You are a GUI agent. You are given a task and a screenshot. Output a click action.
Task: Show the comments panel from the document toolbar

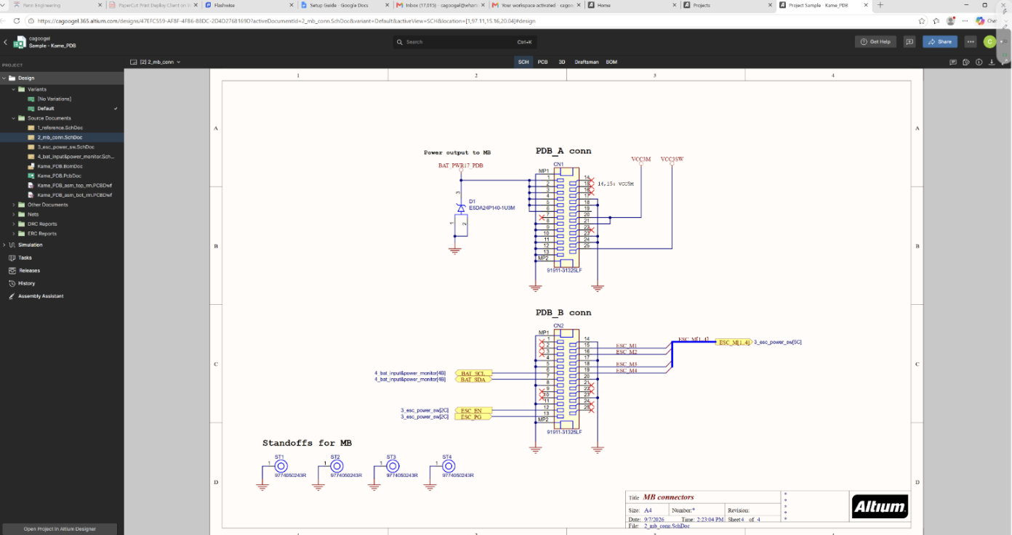click(953, 62)
